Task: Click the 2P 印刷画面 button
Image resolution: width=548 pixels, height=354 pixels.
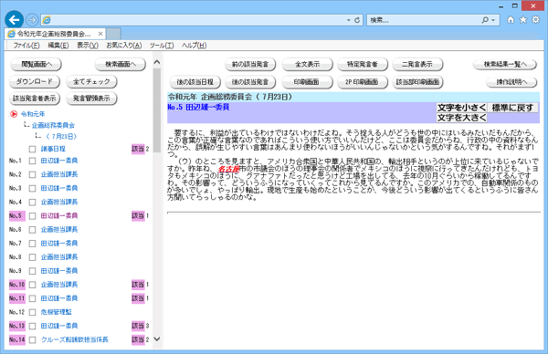Action: [363, 82]
